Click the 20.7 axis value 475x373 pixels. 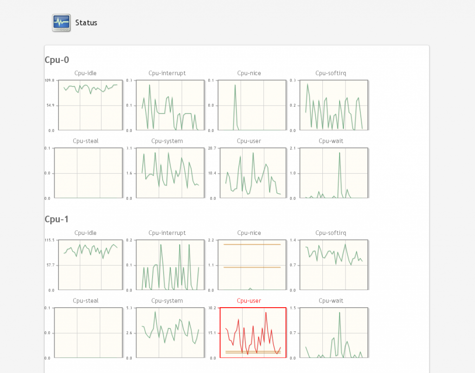point(212,148)
